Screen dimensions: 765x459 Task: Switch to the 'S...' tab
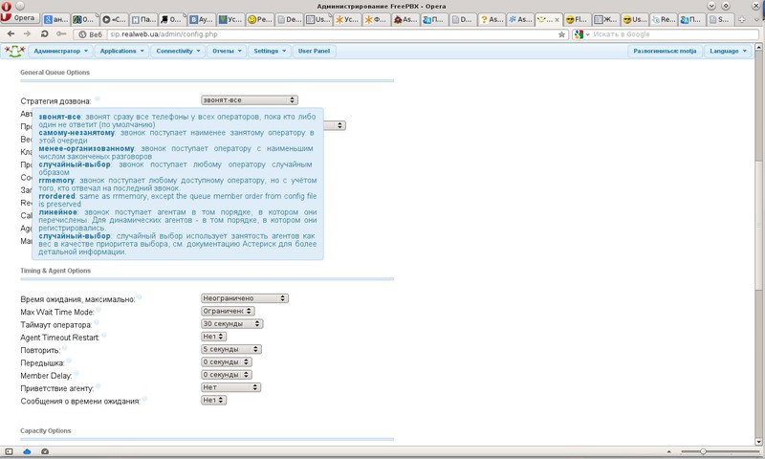pos(720,19)
